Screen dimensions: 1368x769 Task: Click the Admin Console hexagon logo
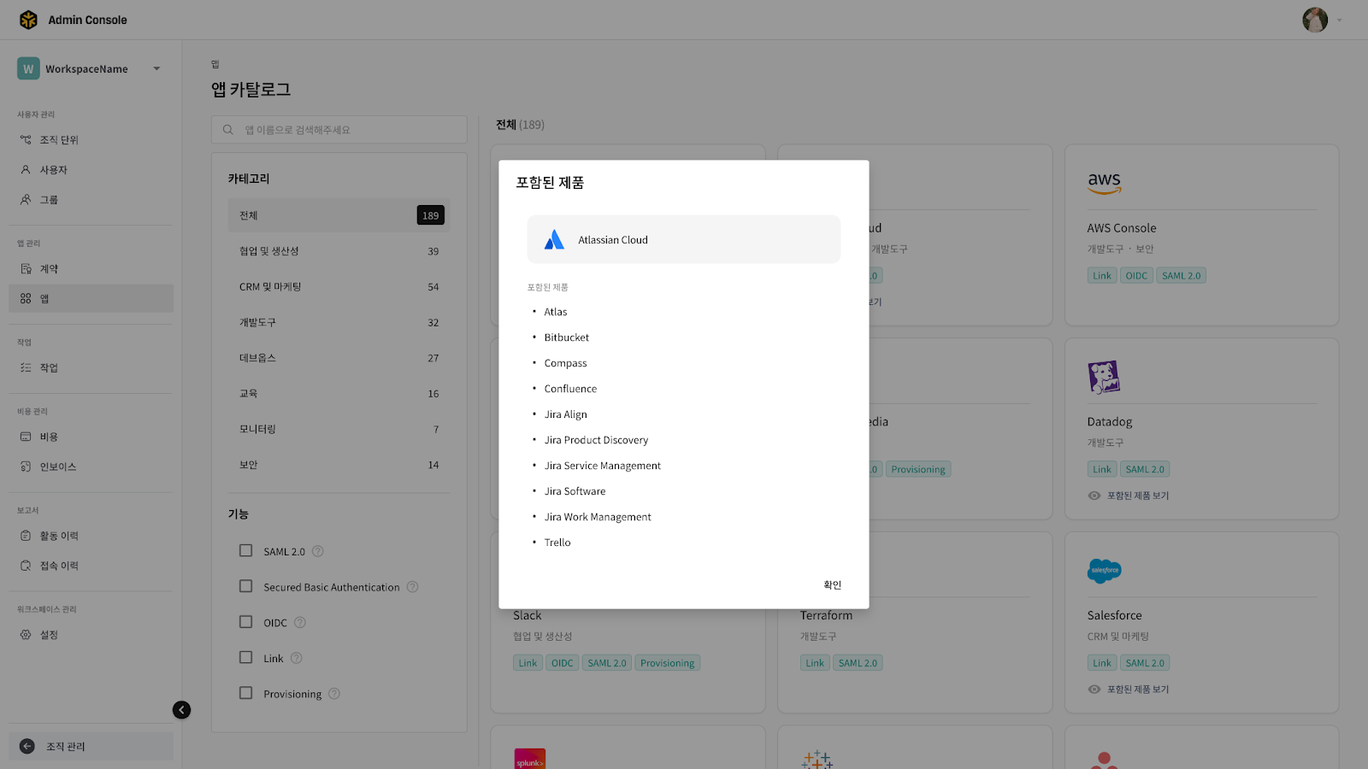tap(28, 20)
